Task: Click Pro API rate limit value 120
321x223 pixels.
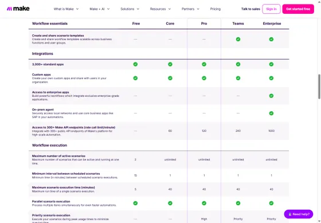Action: click(204, 131)
